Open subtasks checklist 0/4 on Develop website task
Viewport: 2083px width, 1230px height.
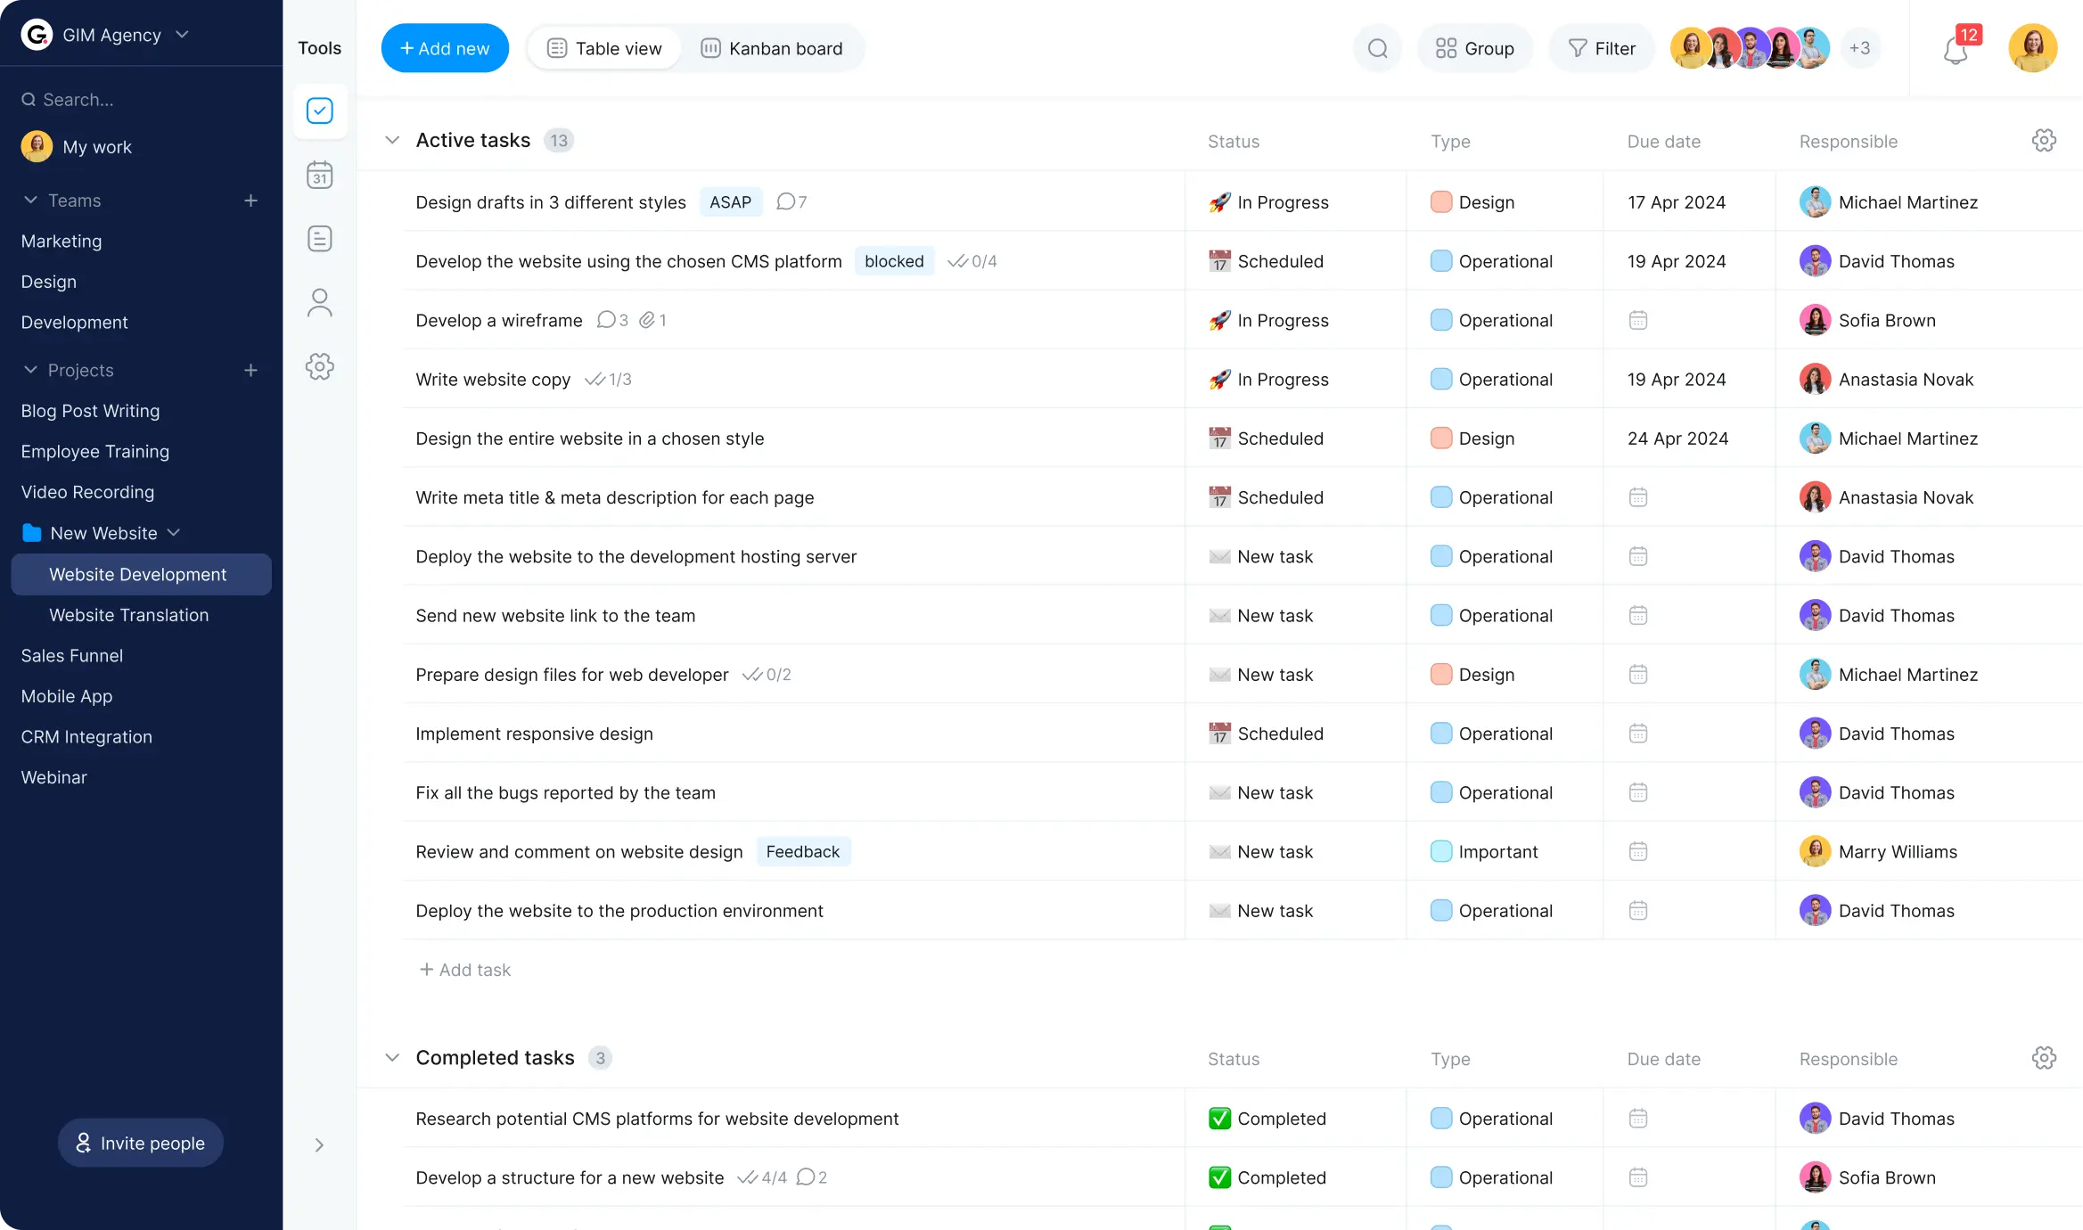tap(972, 261)
